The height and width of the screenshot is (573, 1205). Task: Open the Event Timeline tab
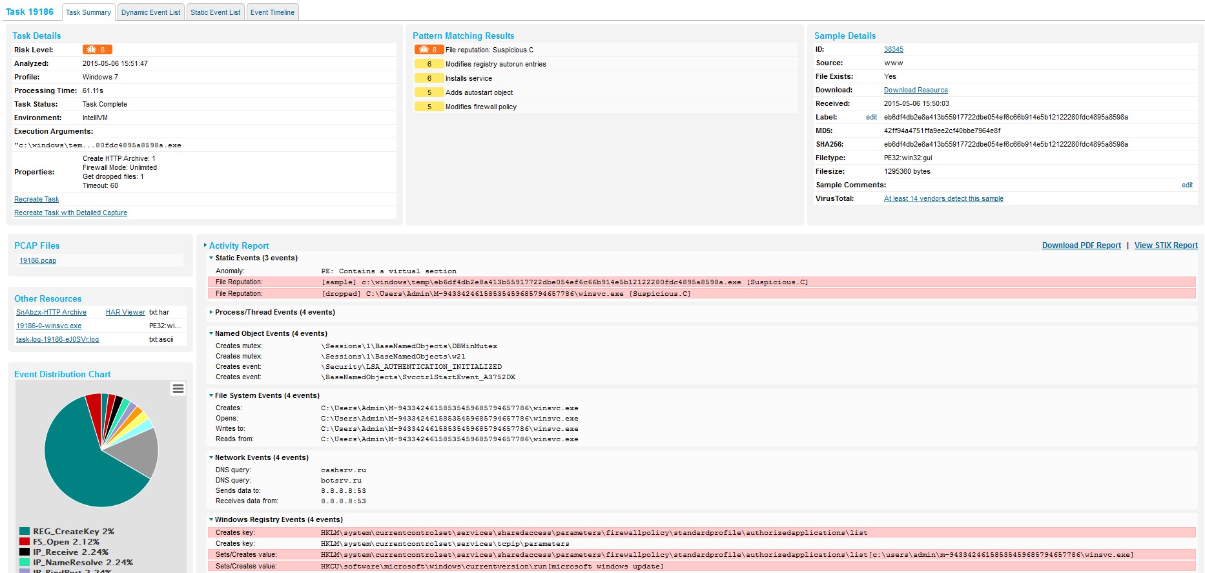[272, 12]
